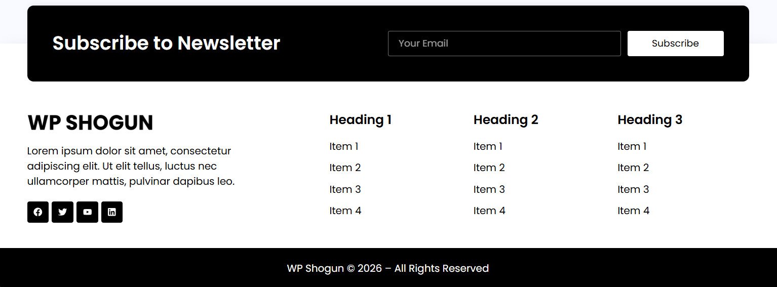Open the LinkedIn social icon
The width and height of the screenshot is (777, 287).
[112, 212]
